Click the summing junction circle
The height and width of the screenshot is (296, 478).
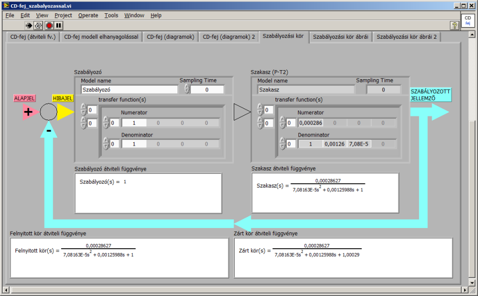pos(48,112)
